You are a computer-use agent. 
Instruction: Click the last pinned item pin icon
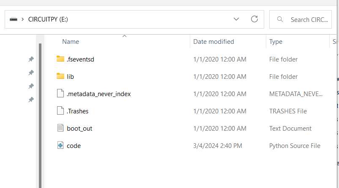[31, 100]
